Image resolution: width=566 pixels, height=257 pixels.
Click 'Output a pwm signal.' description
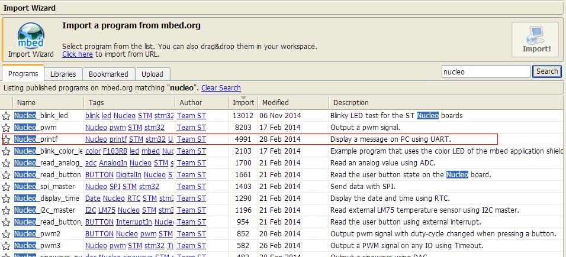pyautogui.click(x=365, y=128)
